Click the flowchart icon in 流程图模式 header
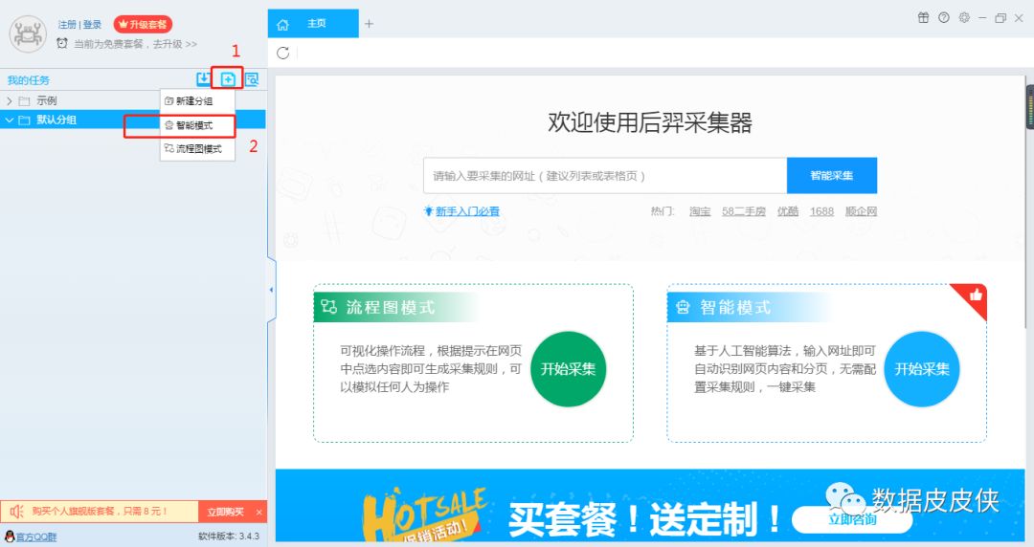The height and width of the screenshot is (547, 1034). [328, 306]
